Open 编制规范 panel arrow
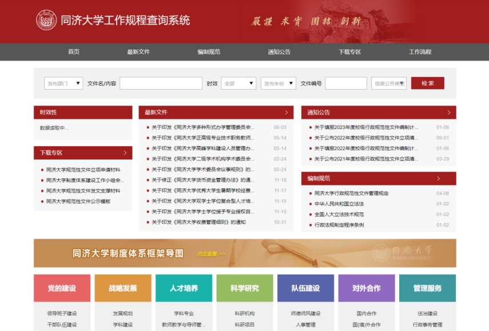489x331 pixels. point(439,179)
